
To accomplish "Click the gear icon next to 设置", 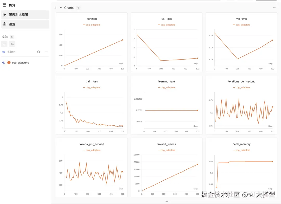I will [x=4, y=24].
